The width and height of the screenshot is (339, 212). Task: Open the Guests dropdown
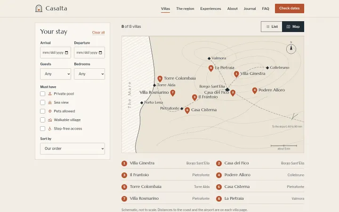tap(56, 74)
